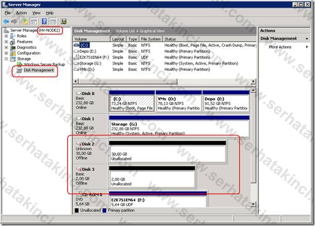Click the Roles node icon

pyautogui.click(x=13, y=36)
